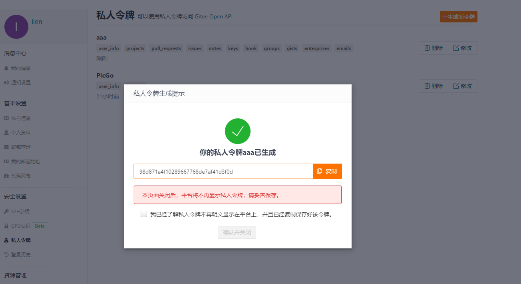Click the issues scope tag
Image resolution: width=521 pixels, height=284 pixels.
195,48
